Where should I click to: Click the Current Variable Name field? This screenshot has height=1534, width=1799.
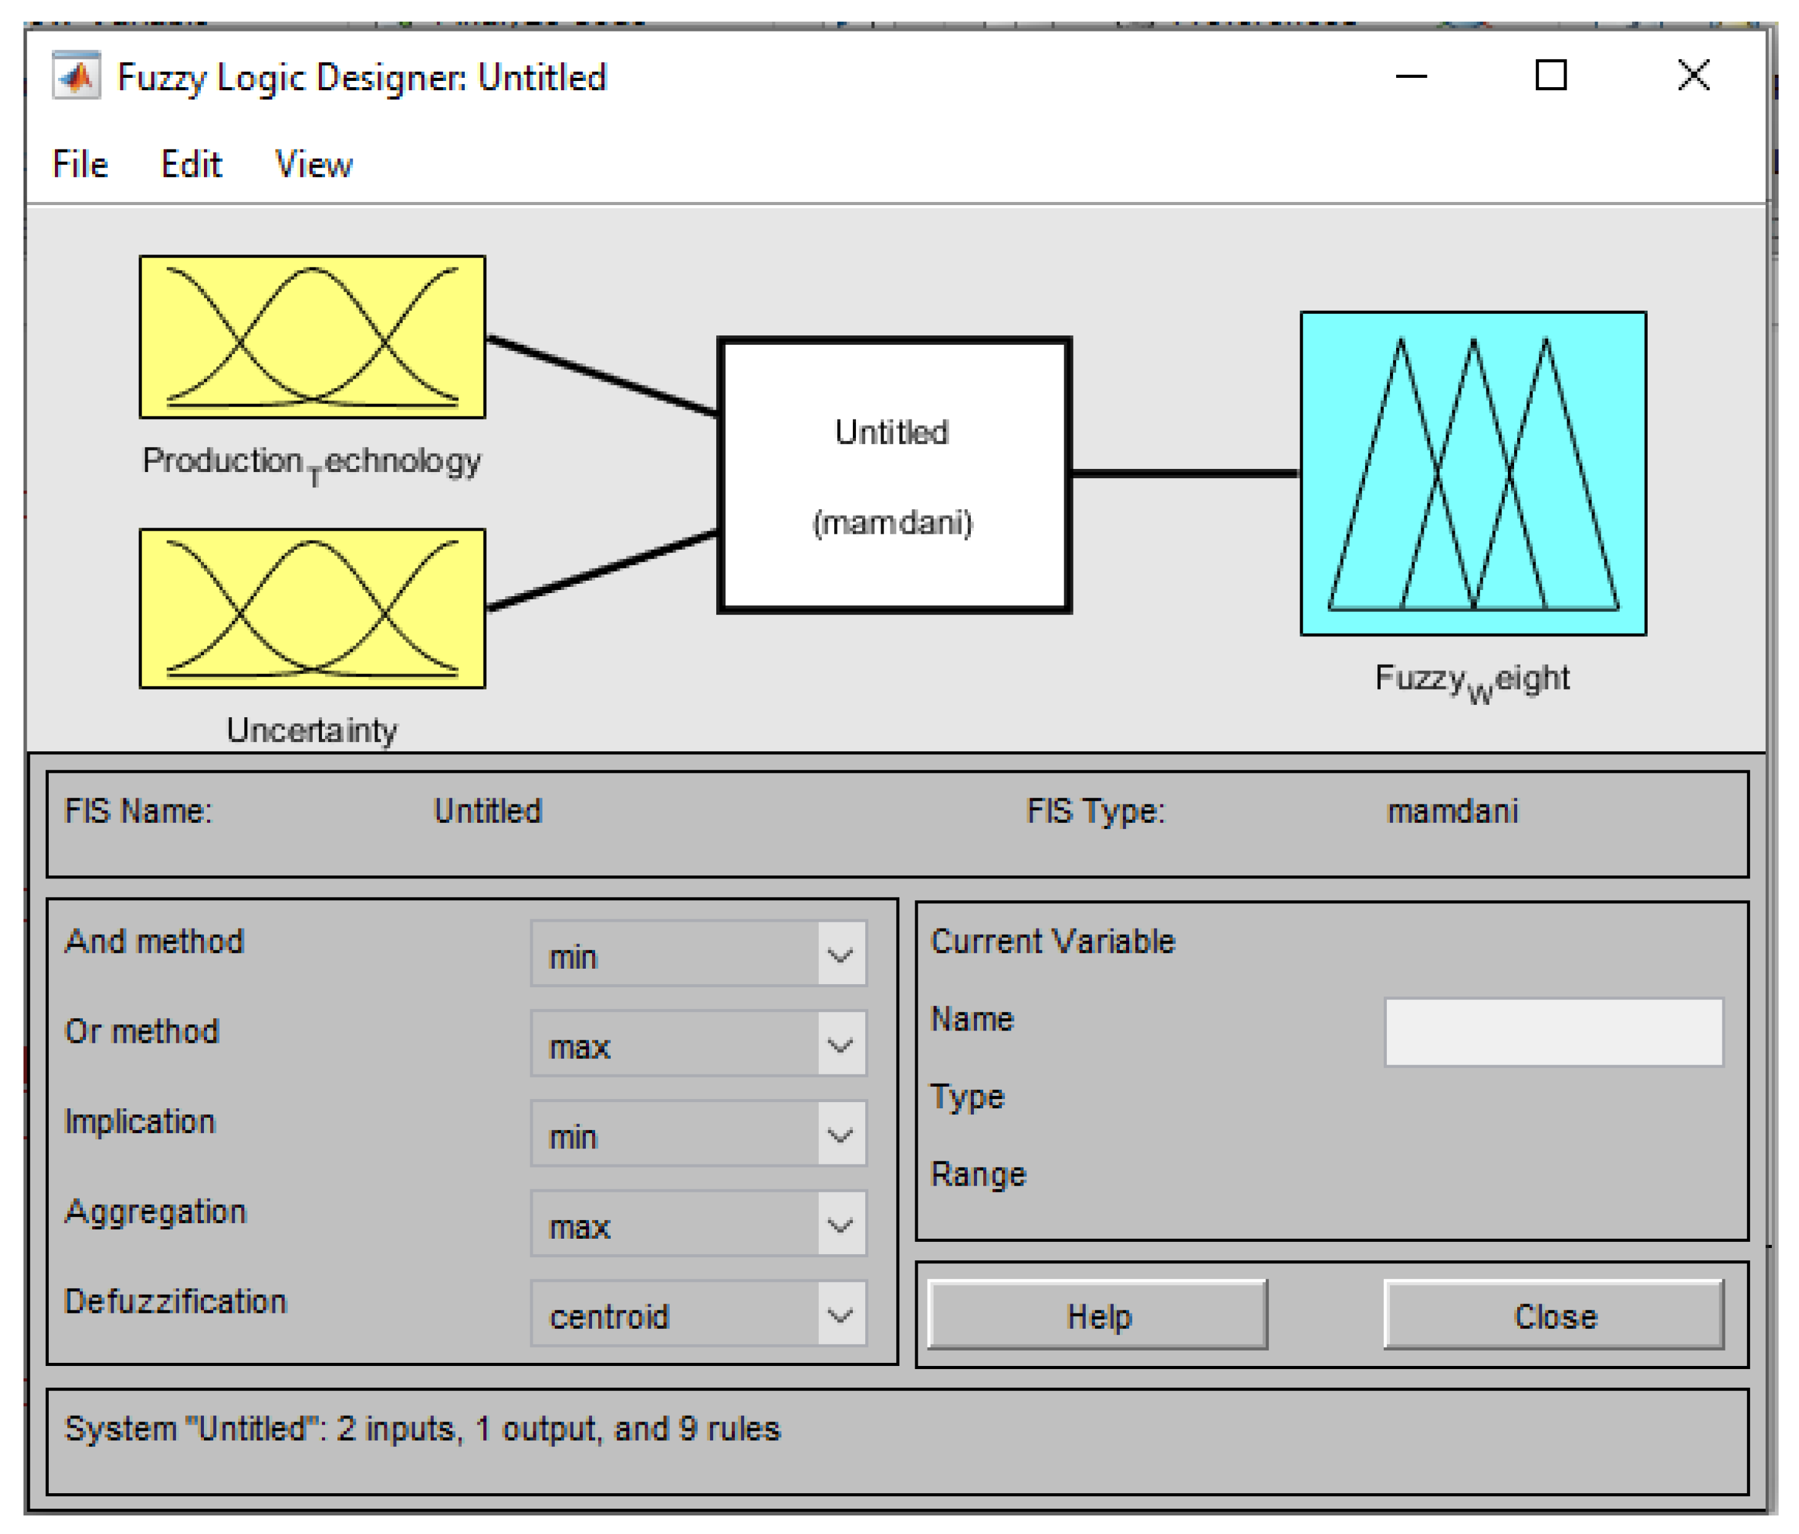1553,1031
